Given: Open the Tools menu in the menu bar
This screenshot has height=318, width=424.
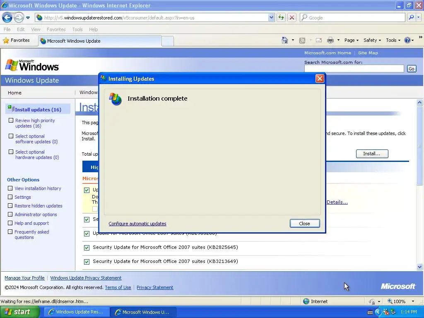Looking at the screenshot, I should click(77, 29).
